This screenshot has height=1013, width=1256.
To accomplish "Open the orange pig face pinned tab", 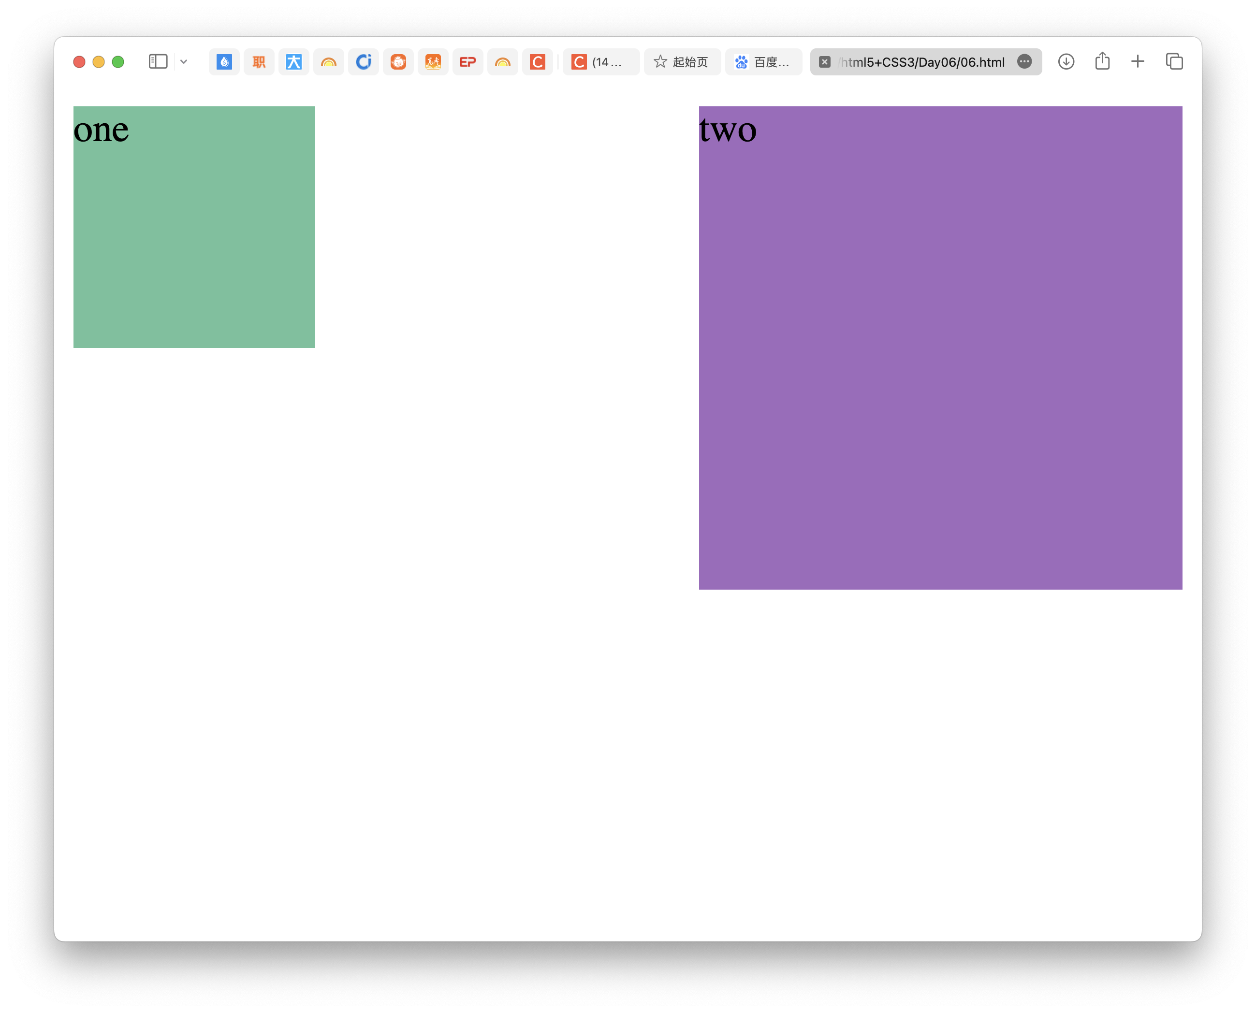I will pyautogui.click(x=398, y=62).
